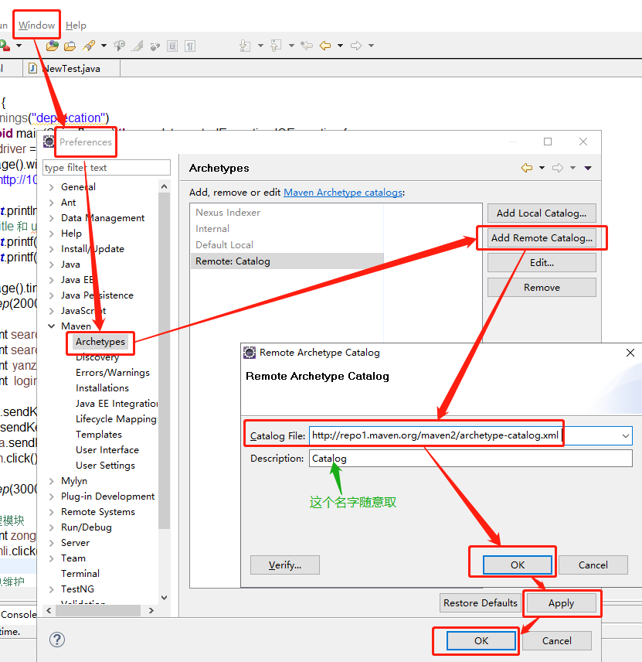The image size is (642, 662).
Task: Cancel the Remote Archetype Catalog dialog
Action: point(593,565)
